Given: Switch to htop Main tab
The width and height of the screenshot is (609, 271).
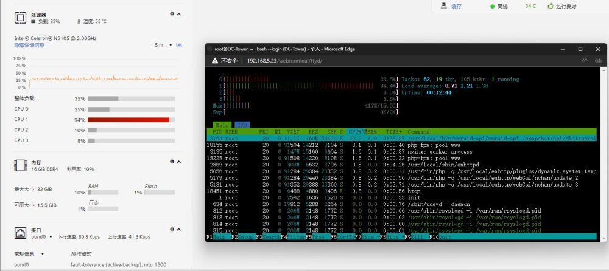Looking at the screenshot, I should [222, 125].
